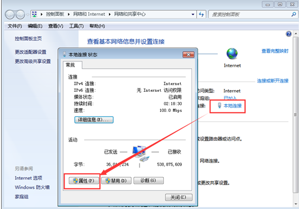Open 更改高级共享设置 in sidebar

pyautogui.click(x=33, y=61)
